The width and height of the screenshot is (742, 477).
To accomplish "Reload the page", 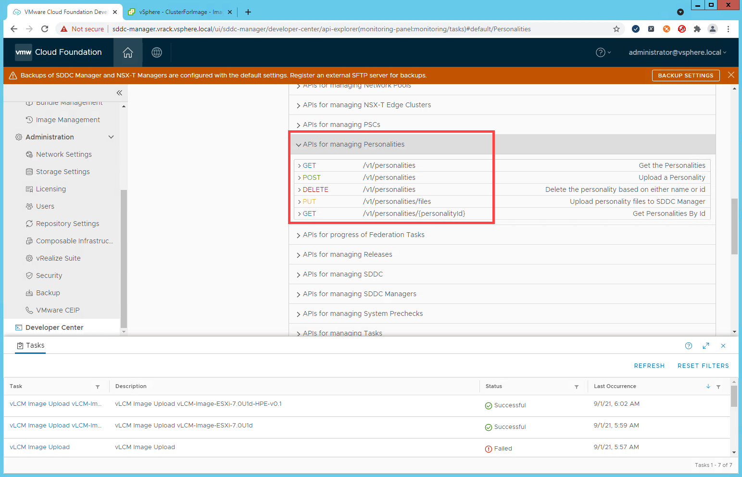I will [x=45, y=29].
